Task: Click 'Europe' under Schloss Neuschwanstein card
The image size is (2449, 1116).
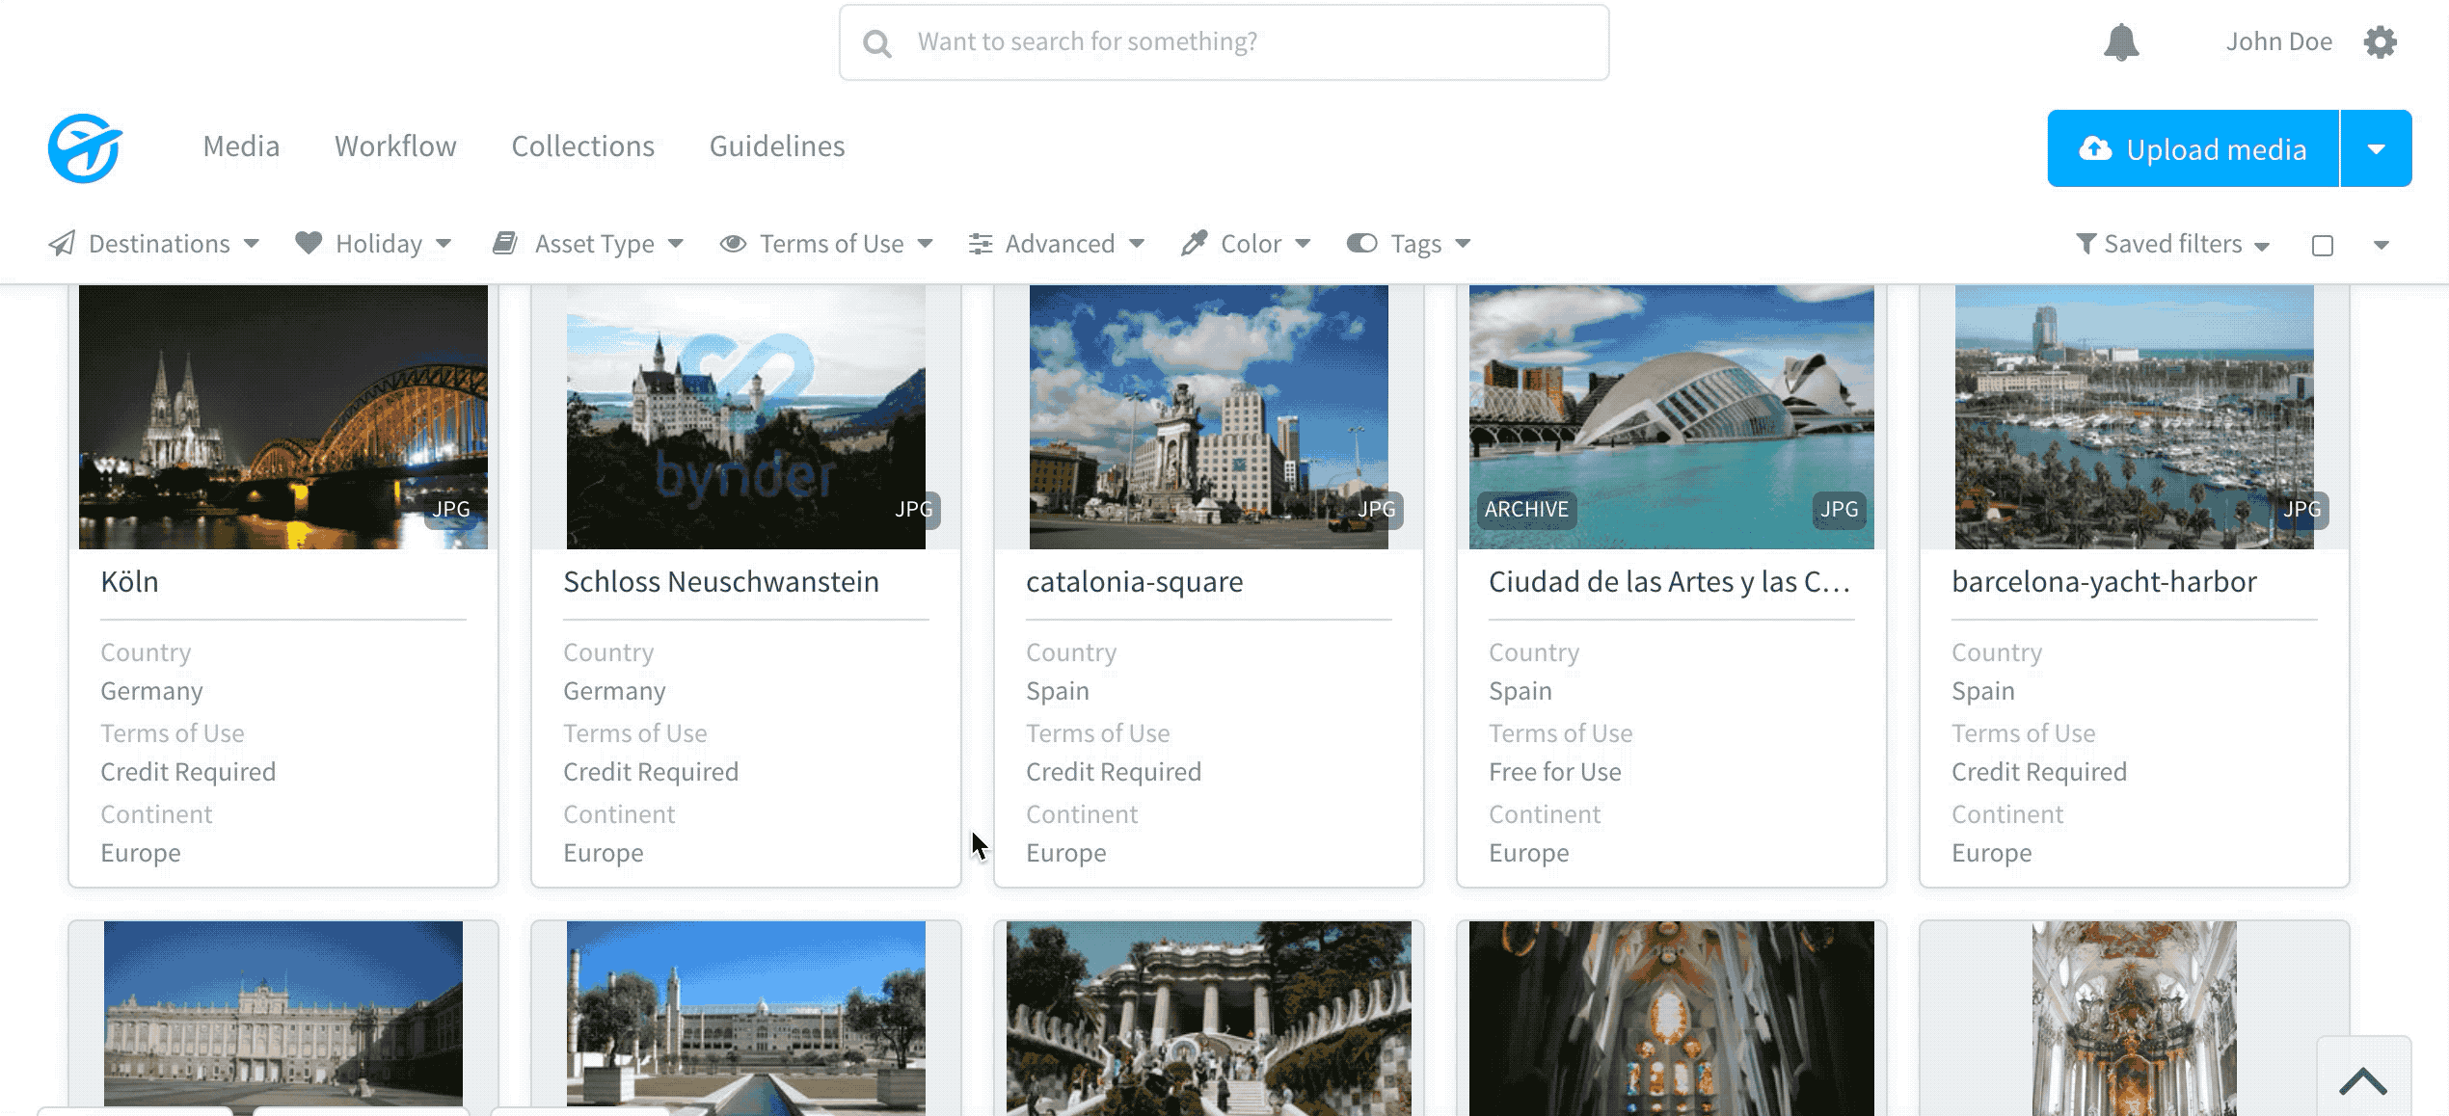Action: [603, 853]
